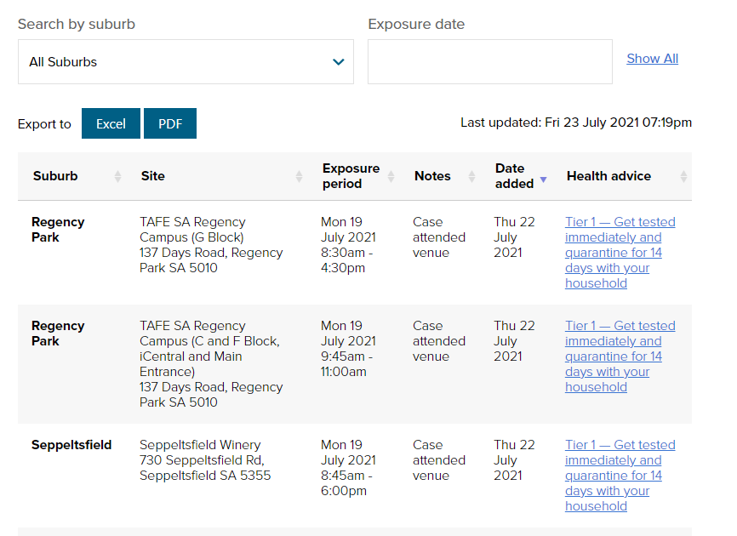Viewport: 737px width, 536px height.
Task: Click the Notes column header
Action: 431,175
